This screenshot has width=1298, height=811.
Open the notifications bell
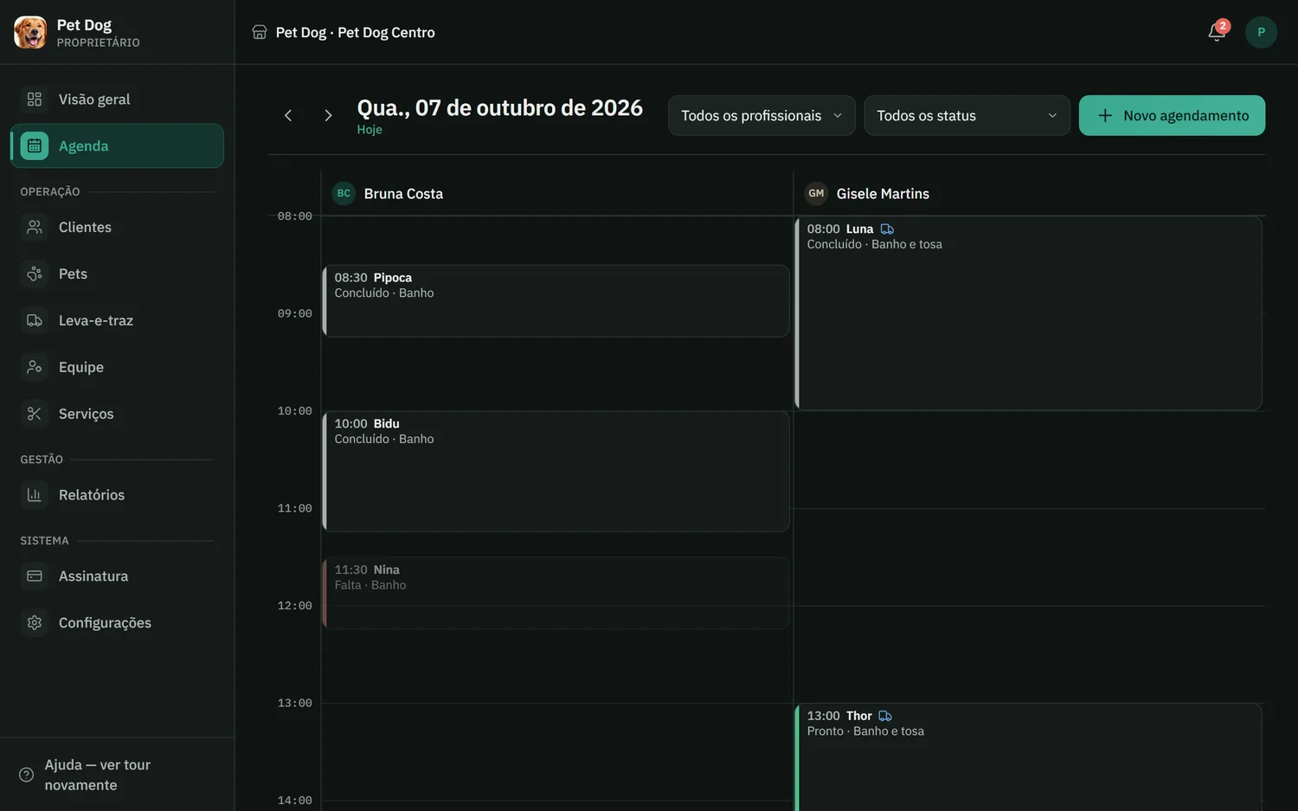(x=1217, y=32)
